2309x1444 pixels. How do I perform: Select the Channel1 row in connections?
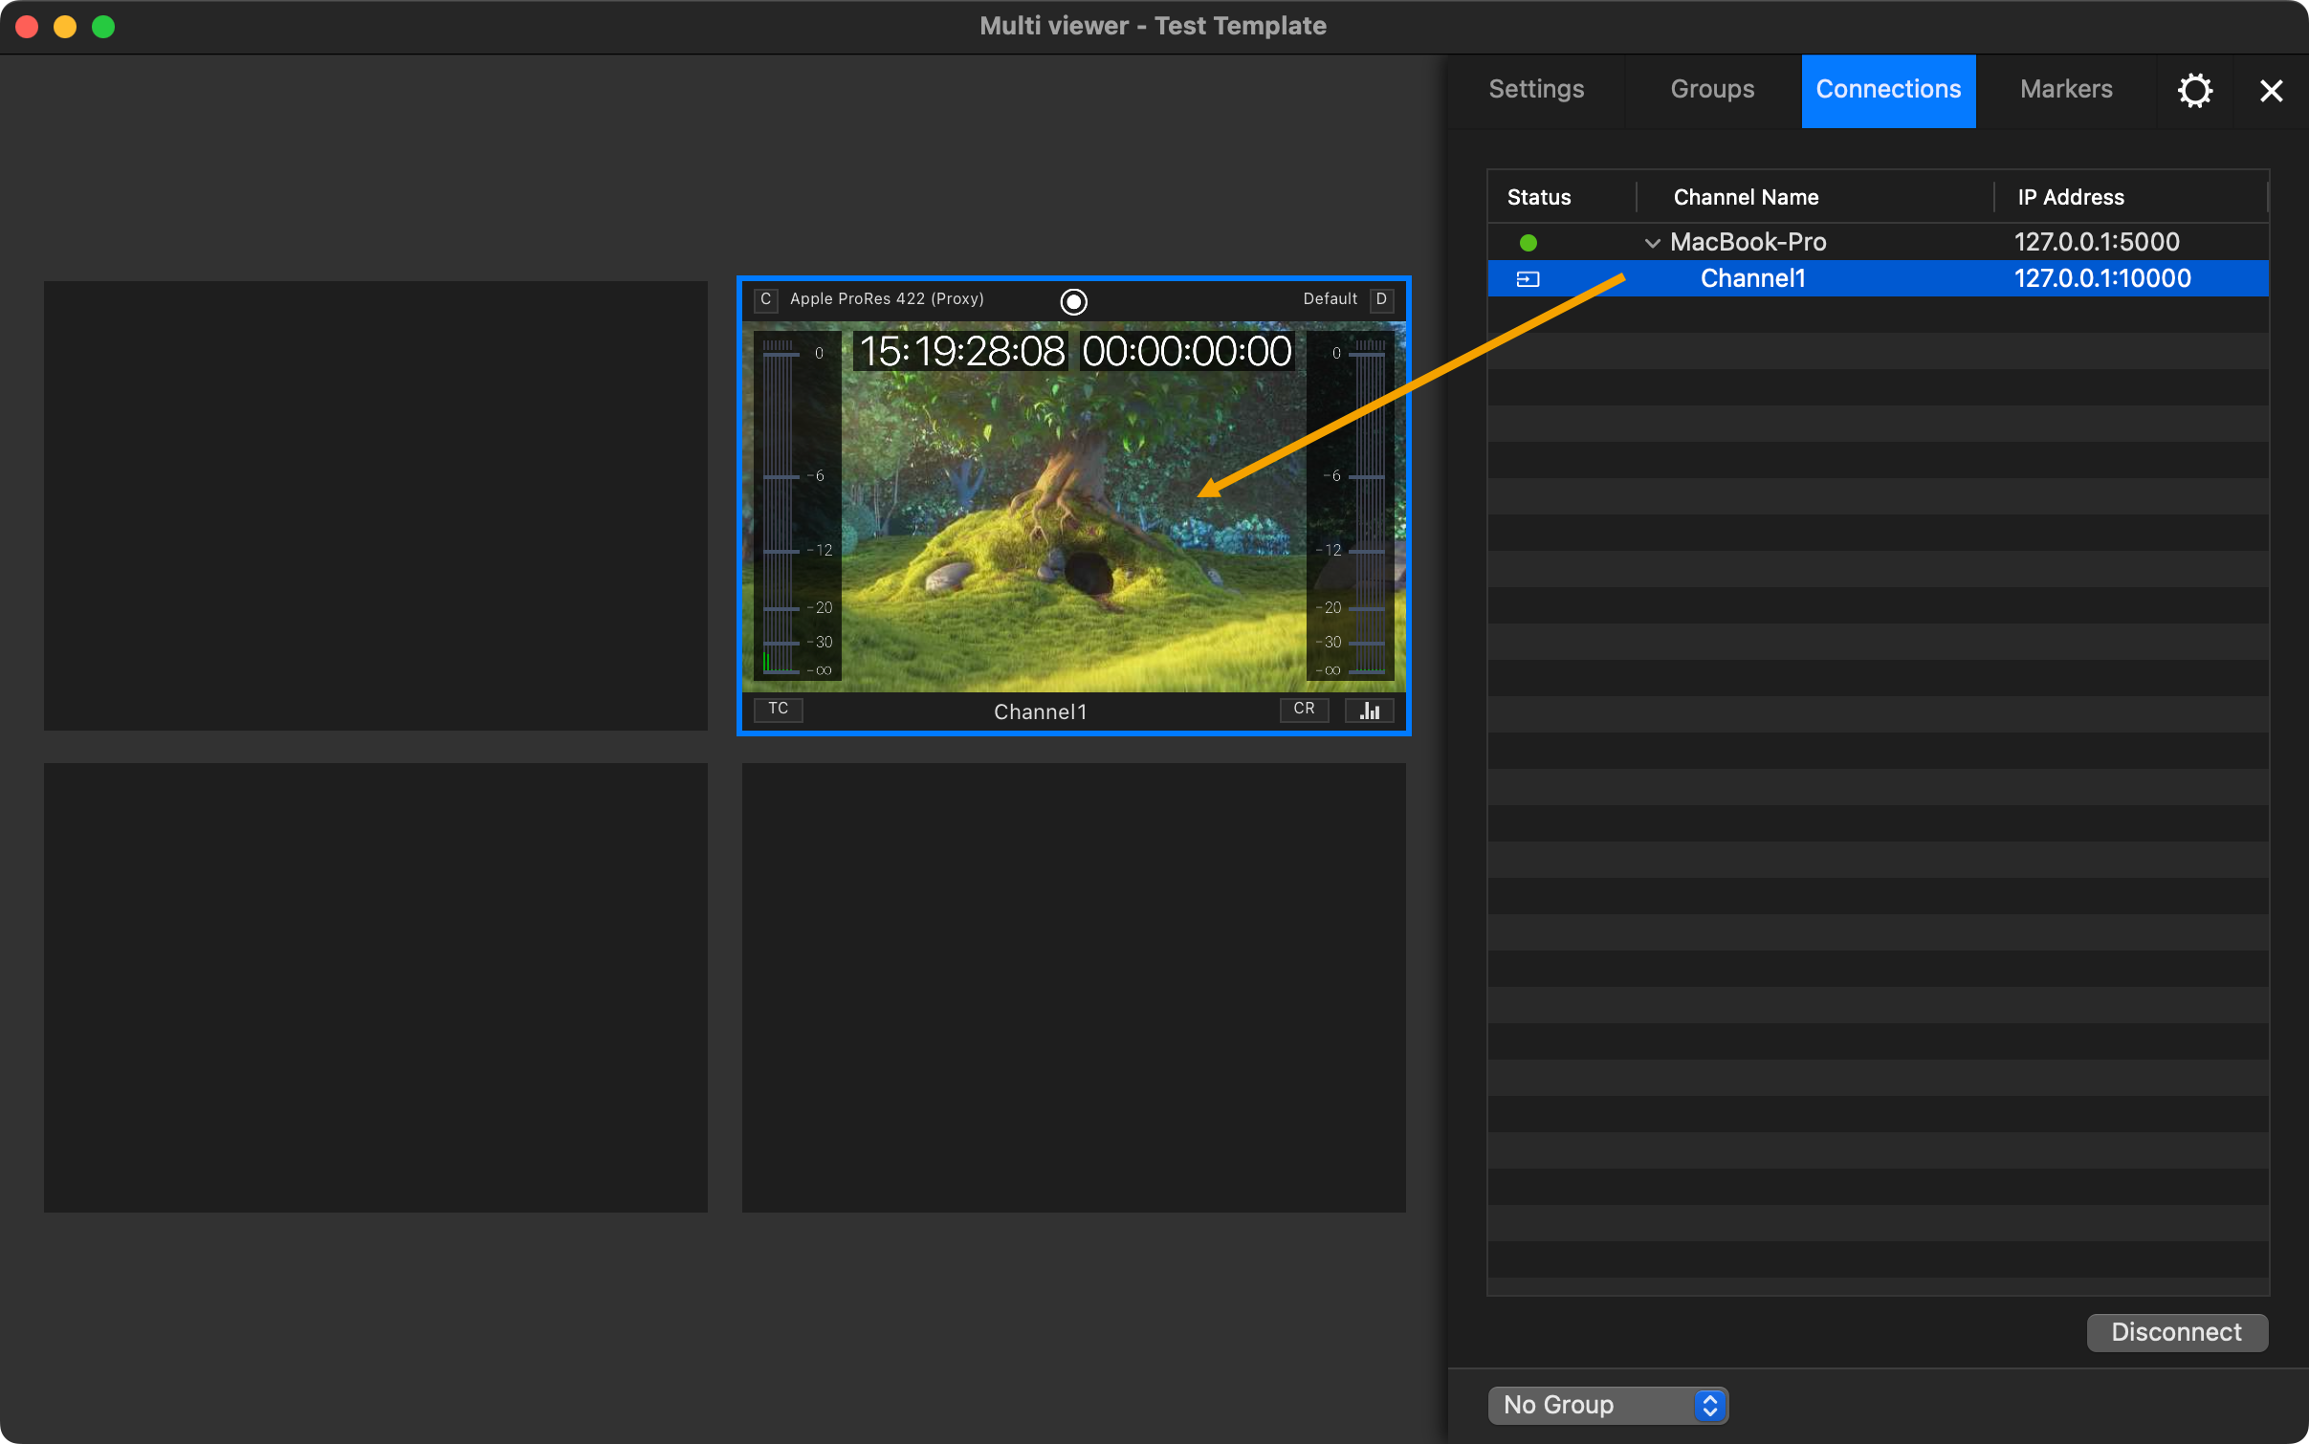click(x=1878, y=278)
